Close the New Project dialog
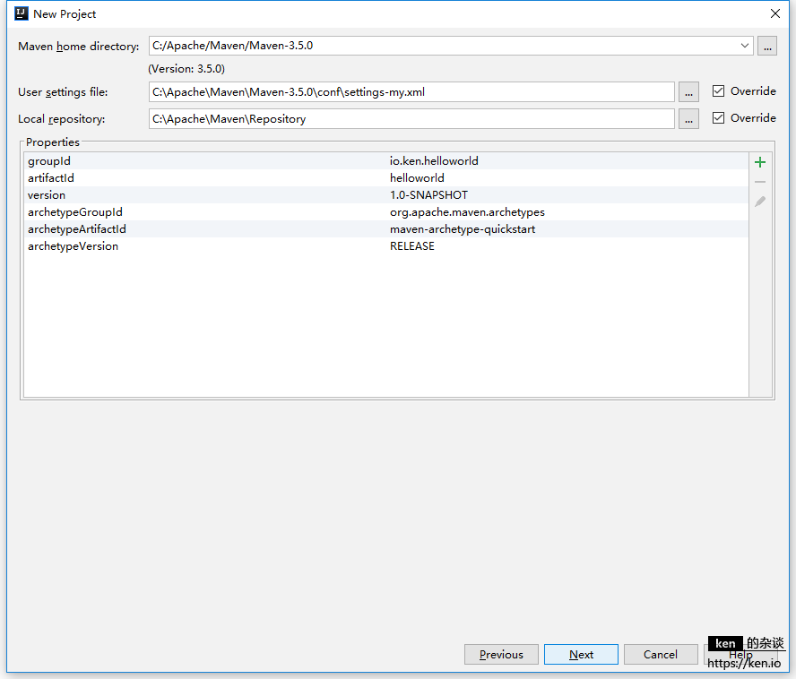Viewport: 796px width, 679px height. [x=775, y=13]
